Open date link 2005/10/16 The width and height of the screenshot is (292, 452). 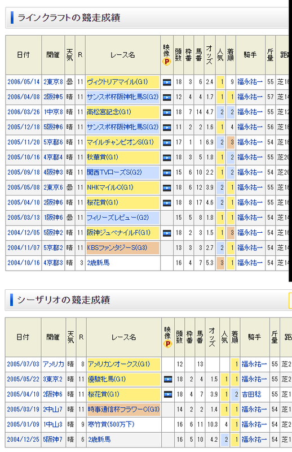[24, 157]
